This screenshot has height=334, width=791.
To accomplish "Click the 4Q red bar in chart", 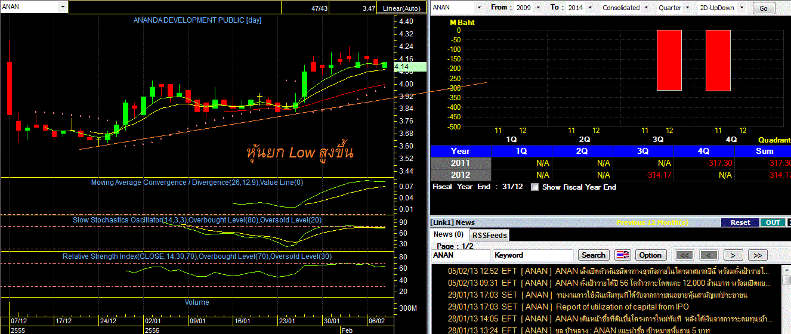I will (718, 60).
